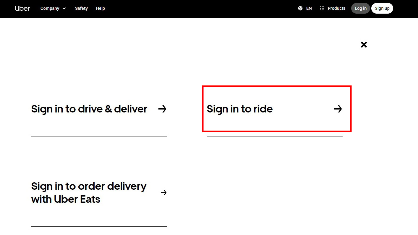This screenshot has height=235, width=418.
Task: Open the Safety page
Action: point(81,8)
